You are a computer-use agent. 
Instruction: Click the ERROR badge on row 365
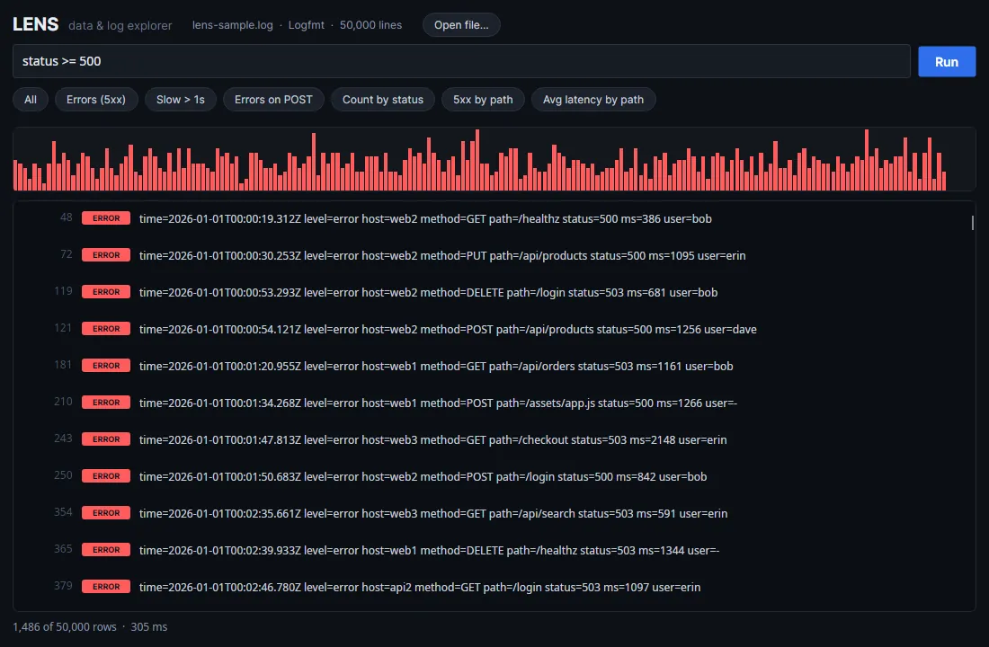(x=106, y=550)
